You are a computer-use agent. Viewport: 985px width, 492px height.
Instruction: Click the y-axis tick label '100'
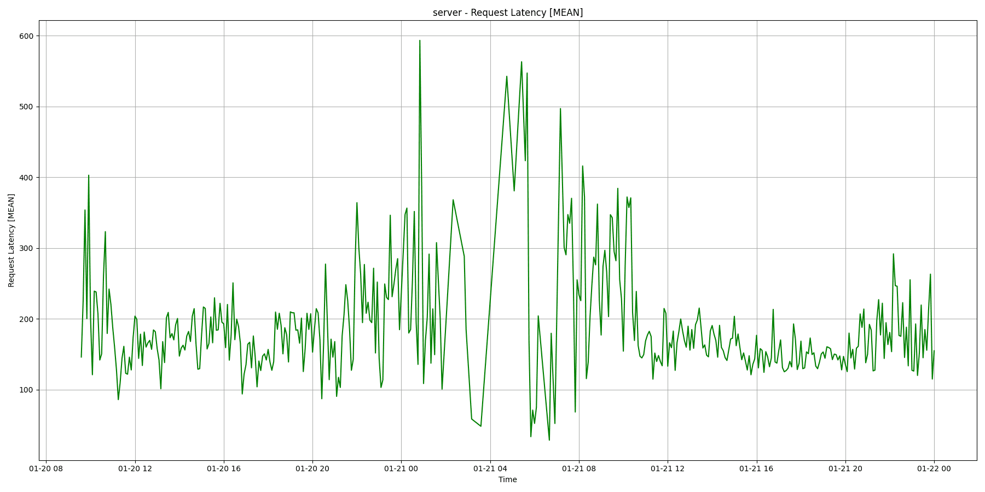coord(27,390)
